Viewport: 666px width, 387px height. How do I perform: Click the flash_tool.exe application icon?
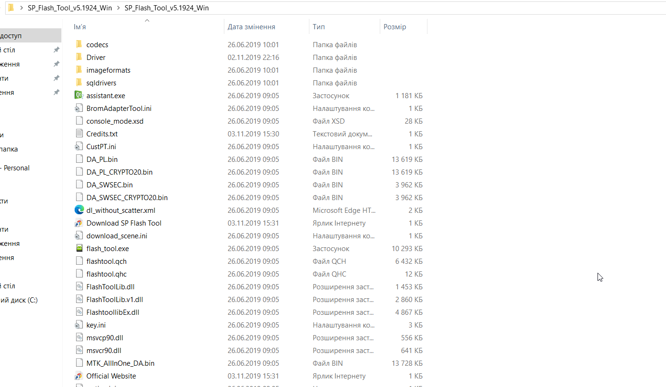(79, 248)
